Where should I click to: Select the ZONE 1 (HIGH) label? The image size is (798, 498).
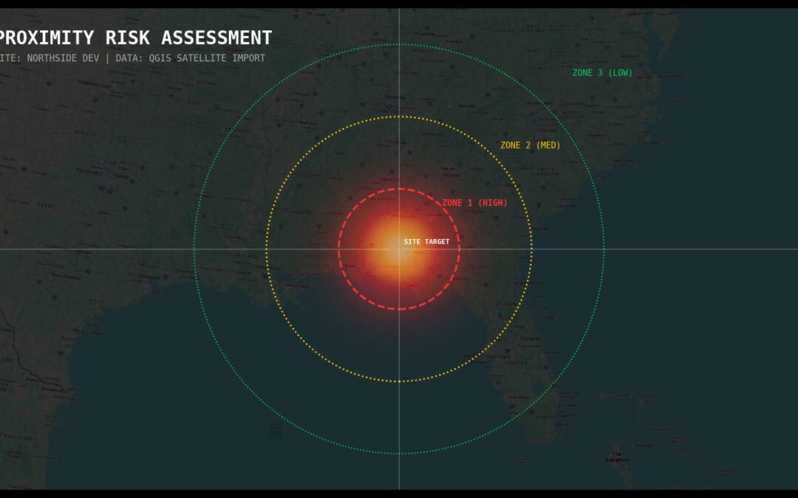[x=474, y=203]
